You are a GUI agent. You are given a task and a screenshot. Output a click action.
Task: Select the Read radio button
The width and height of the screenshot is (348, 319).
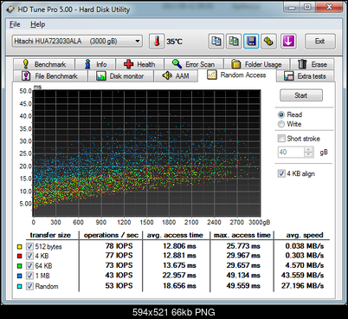pos(281,114)
